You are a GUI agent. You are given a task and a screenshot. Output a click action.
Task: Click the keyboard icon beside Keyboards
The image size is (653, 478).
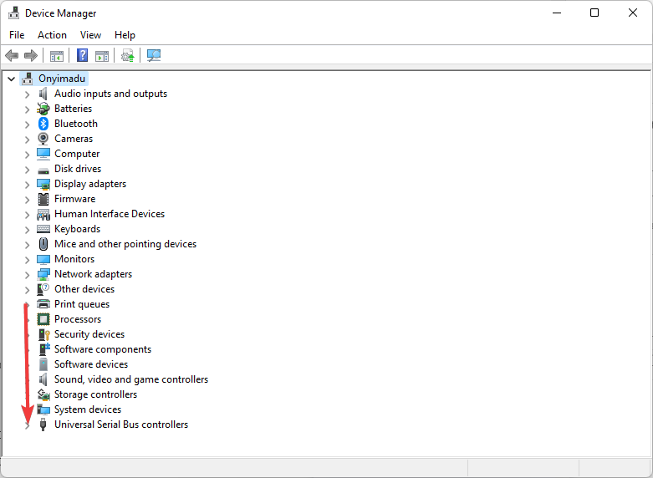[43, 229]
